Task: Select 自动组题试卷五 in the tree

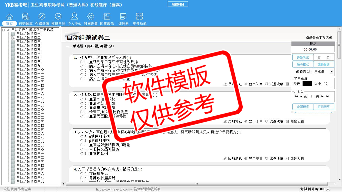Action: point(28,50)
